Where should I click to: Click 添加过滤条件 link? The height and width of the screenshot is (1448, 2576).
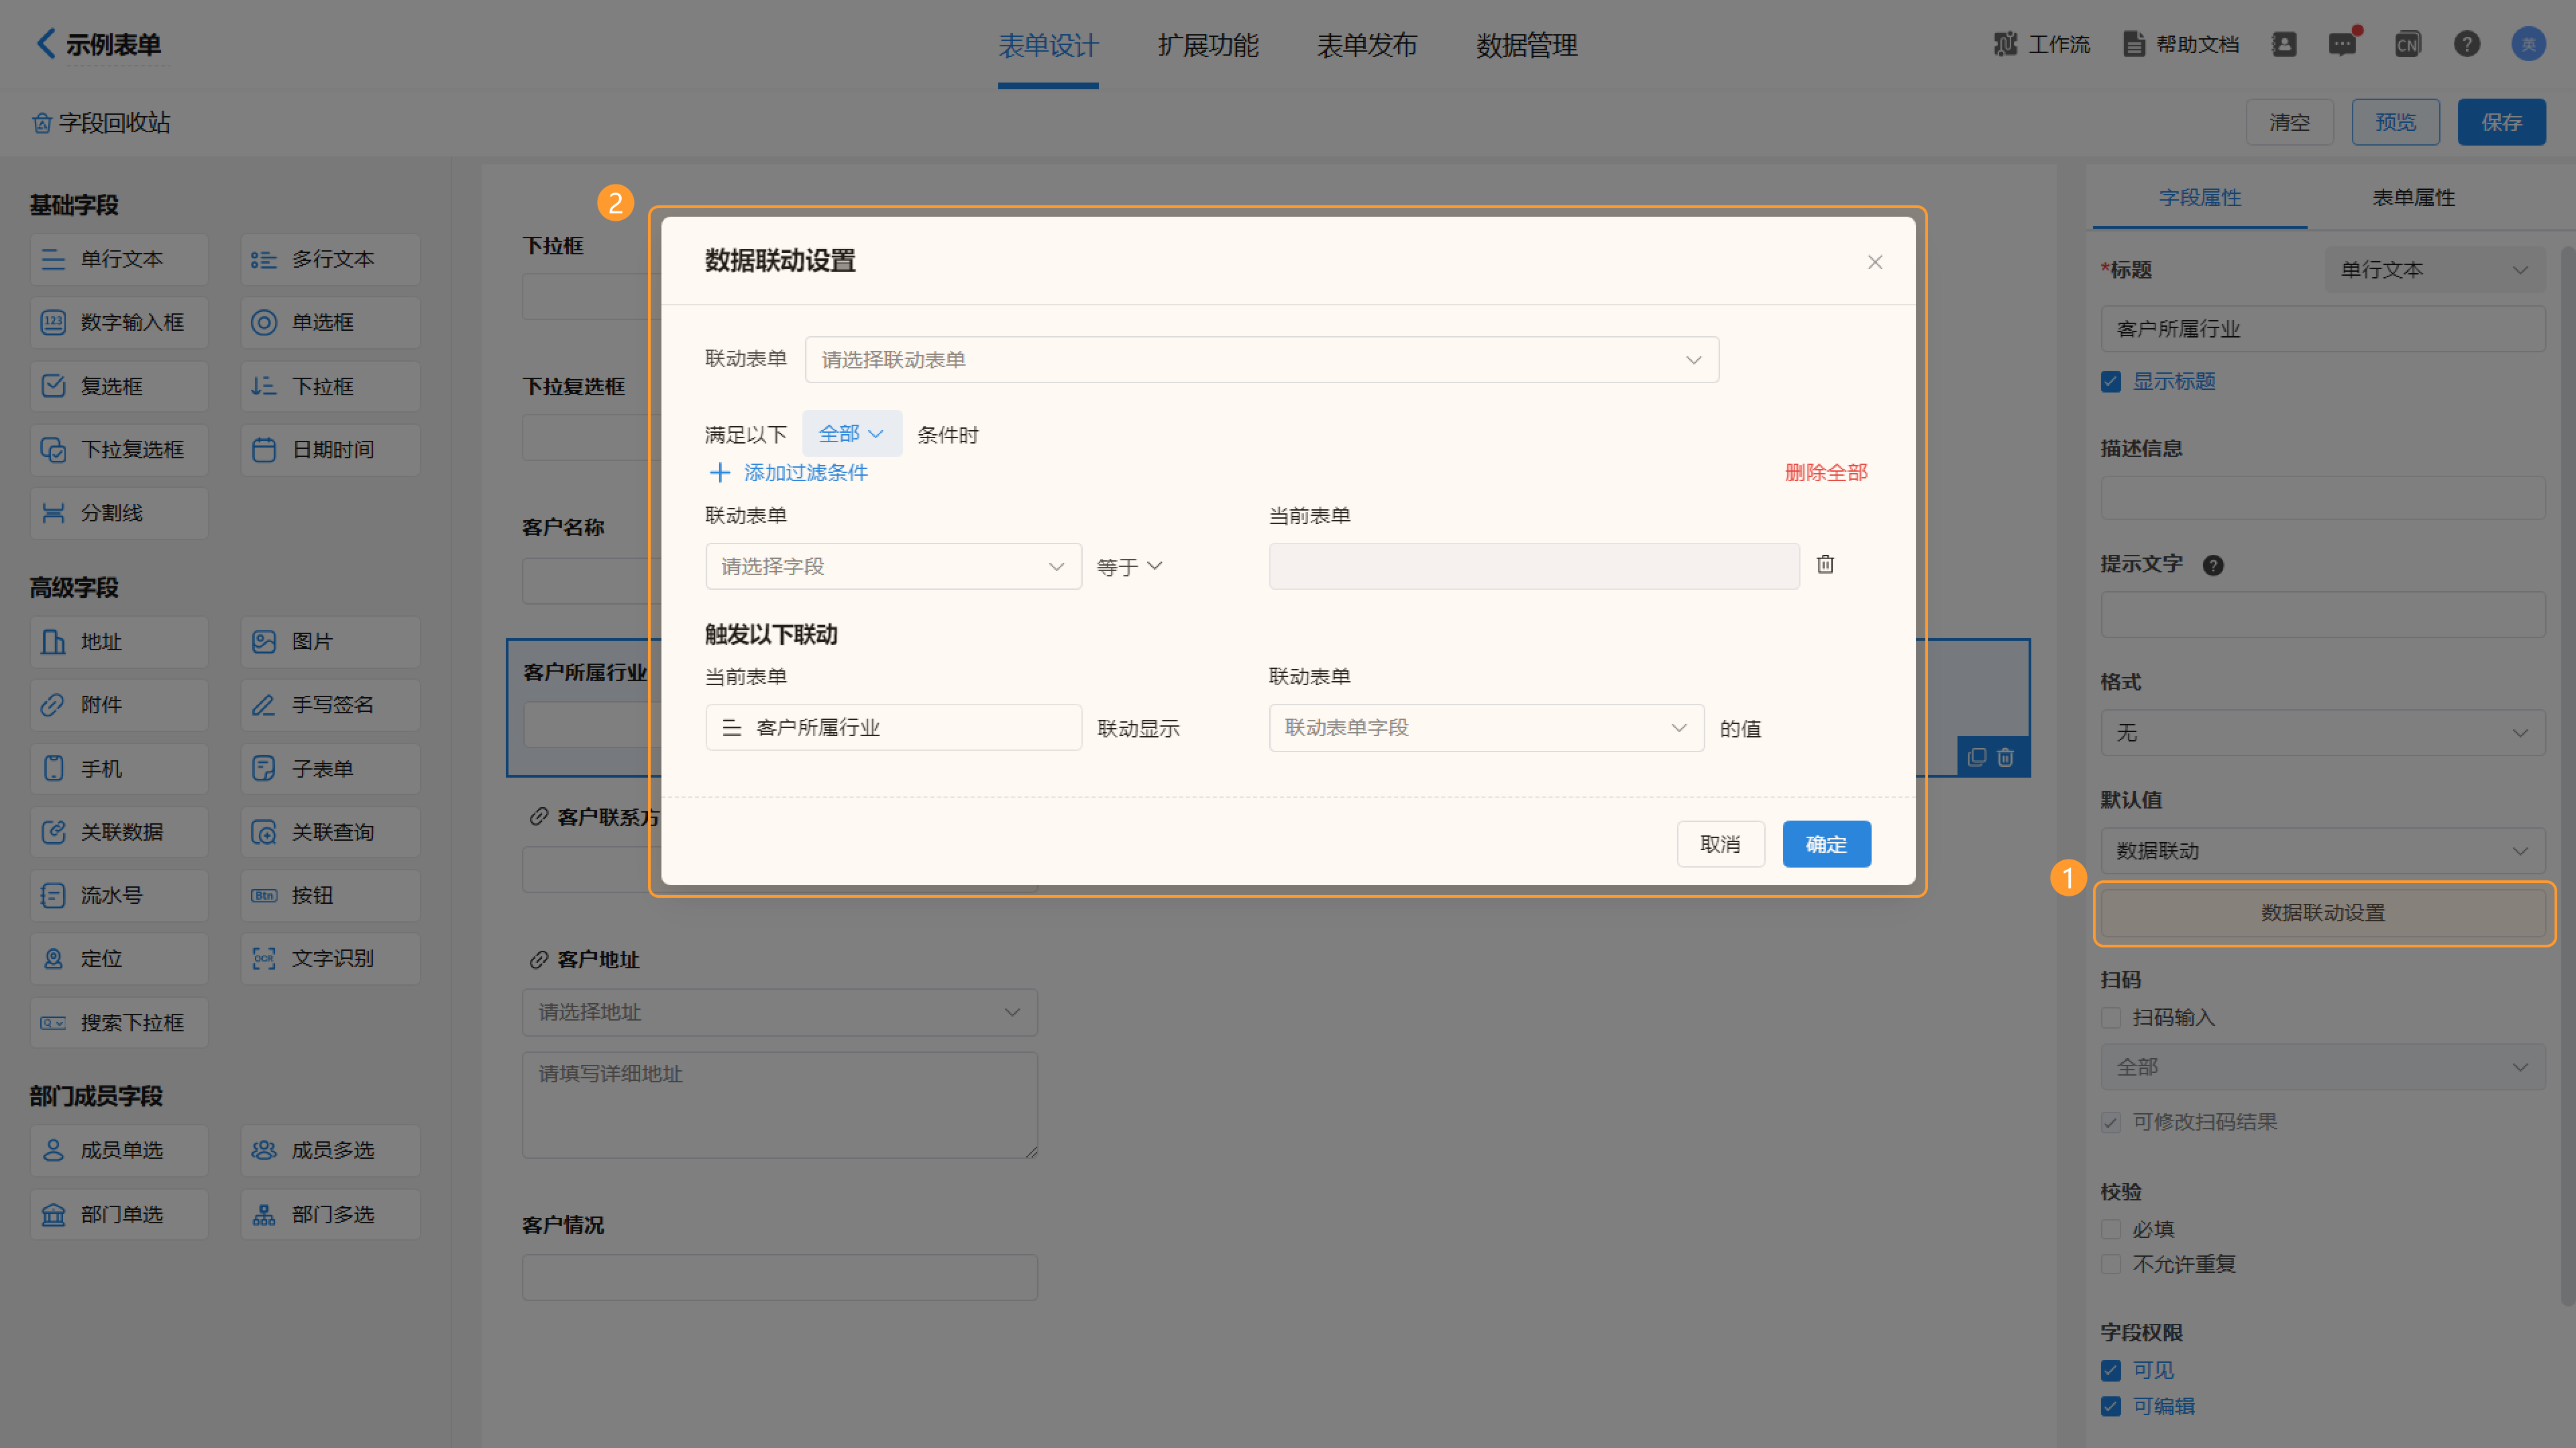(788, 473)
